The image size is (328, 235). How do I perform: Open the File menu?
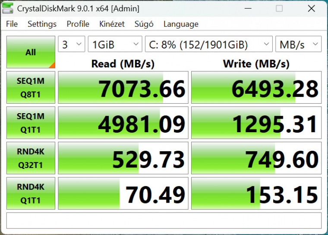pyautogui.click(x=12, y=24)
